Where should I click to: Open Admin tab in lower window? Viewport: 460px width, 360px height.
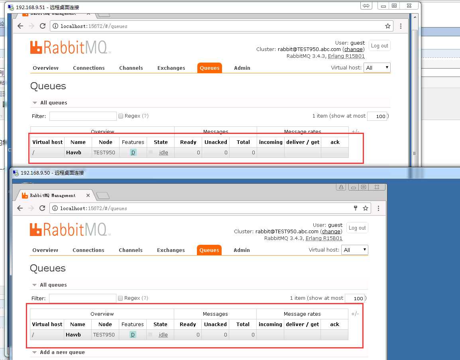242,250
